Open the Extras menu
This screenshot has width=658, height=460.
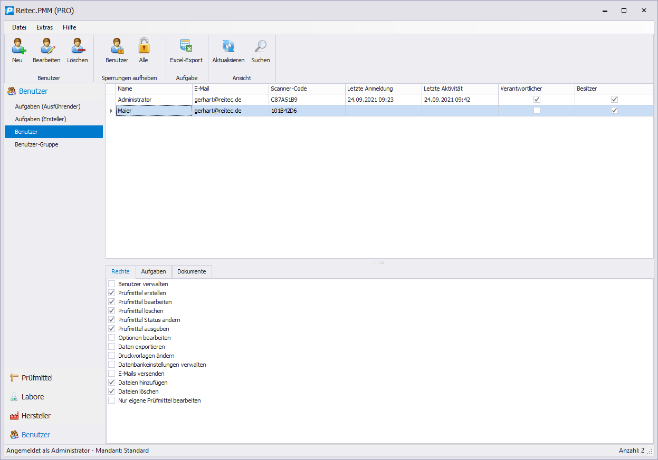pyautogui.click(x=44, y=27)
